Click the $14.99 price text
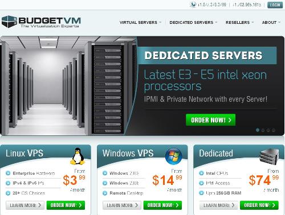The height and width of the screenshot is (215, 285). click(167, 180)
